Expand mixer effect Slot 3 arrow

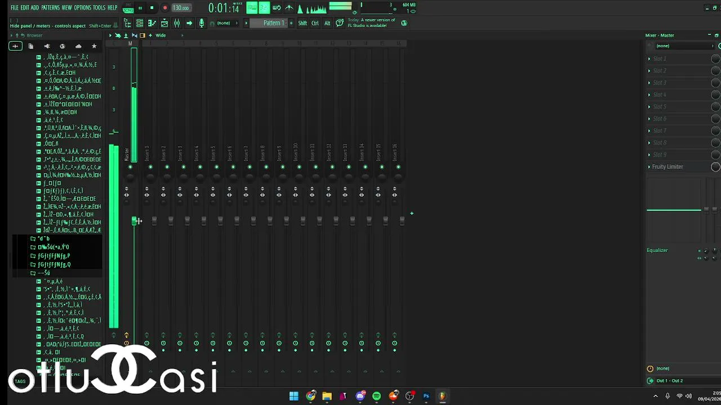(x=649, y=83)
